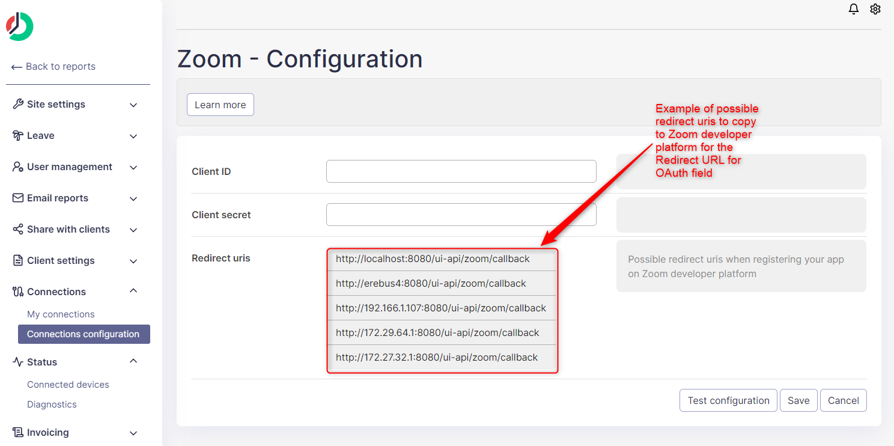Click the Share with clients icon
This screenshot has width=894, height=446.
point(18,229)
